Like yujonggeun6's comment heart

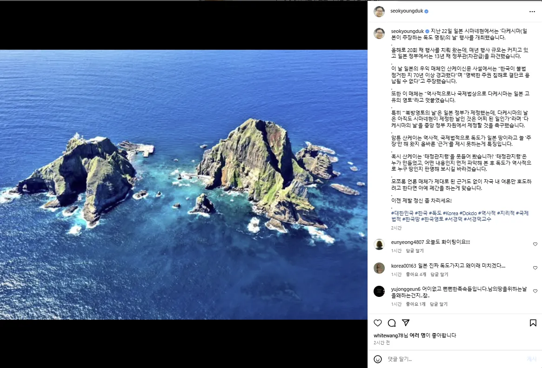pos(535,291)
